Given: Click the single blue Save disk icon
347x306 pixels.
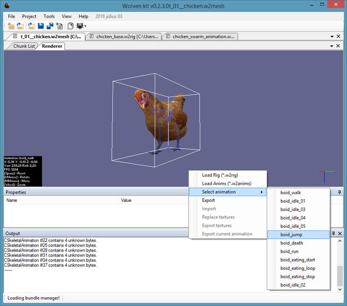Looking at the screenshot, I should coord(41,26).
